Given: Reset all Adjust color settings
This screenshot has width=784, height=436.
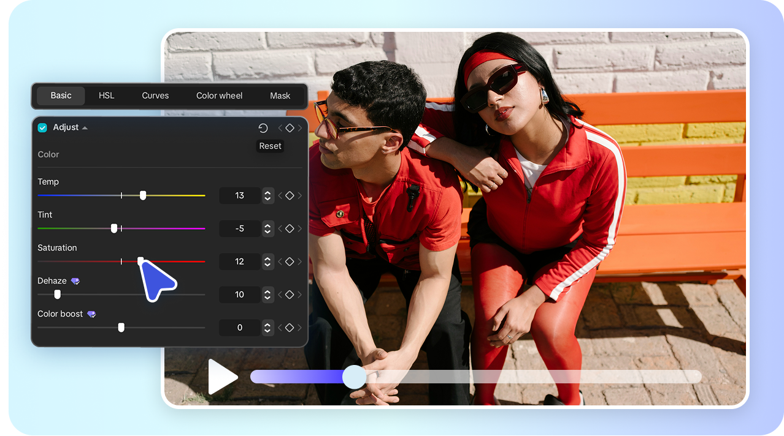Looking at the screenshot, I should pos(263,128).
